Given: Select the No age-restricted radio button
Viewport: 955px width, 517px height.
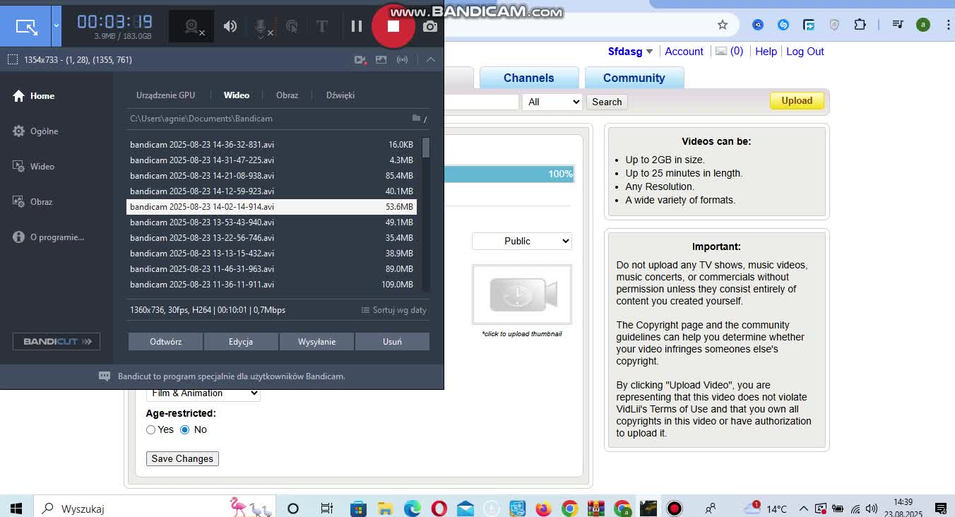Looking at the screenshot, I should point(185,429).
